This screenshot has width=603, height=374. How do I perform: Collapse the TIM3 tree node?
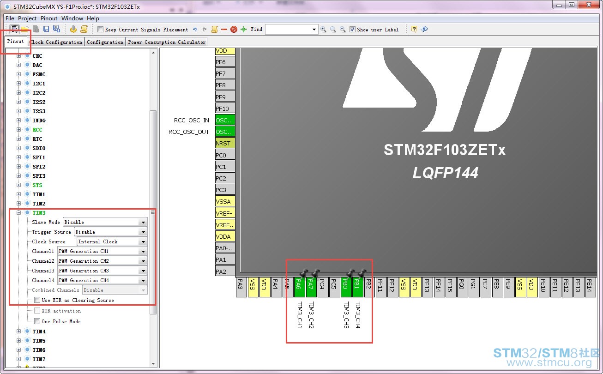(x=19, y=213)
